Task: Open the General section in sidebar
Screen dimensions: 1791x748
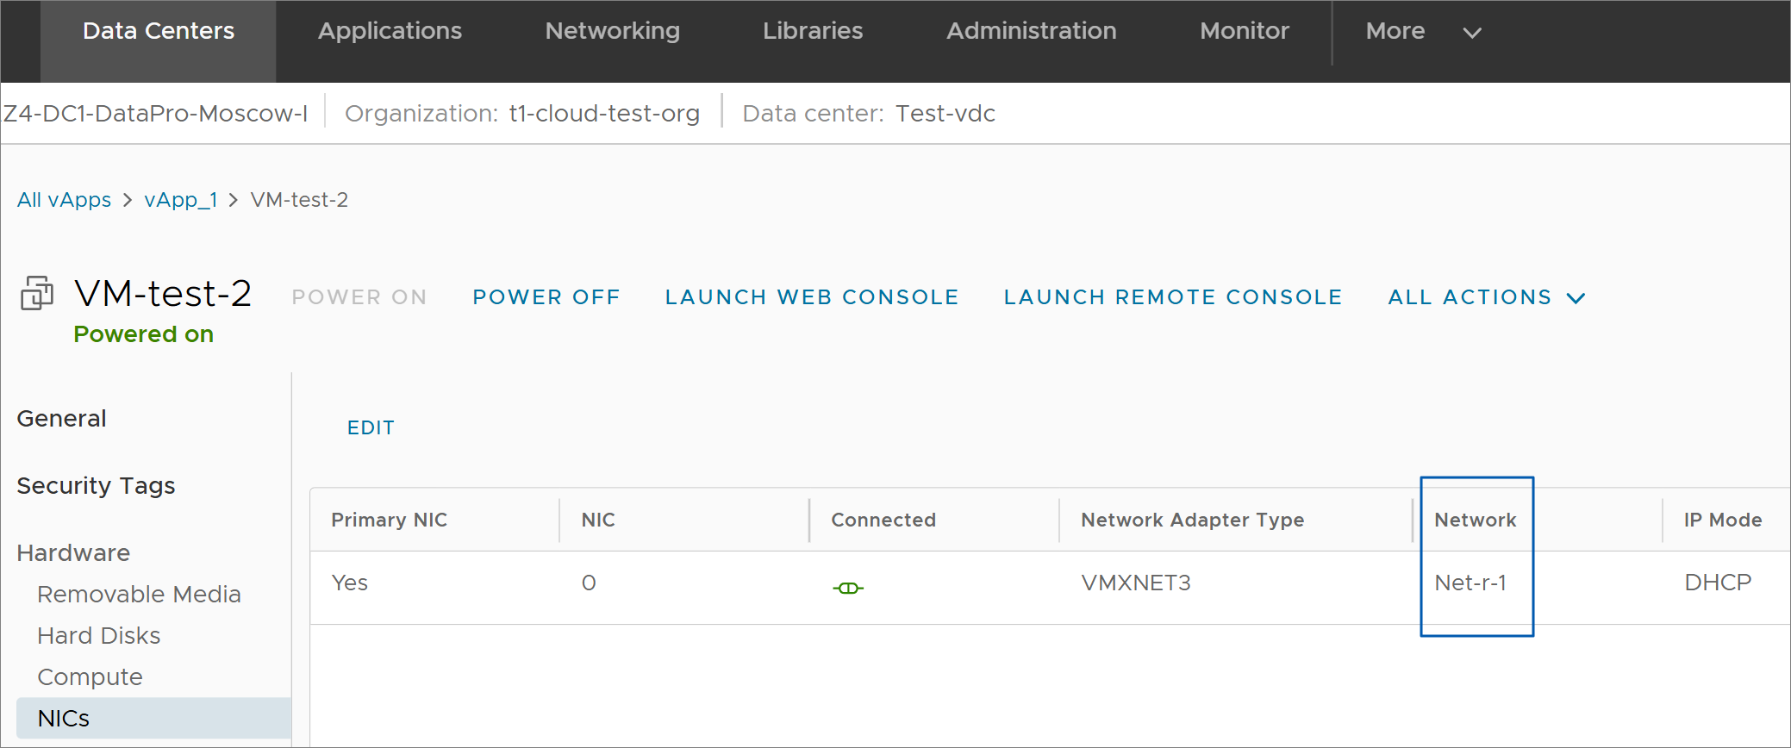Action: pyautogui.click(x=62, y=419)
